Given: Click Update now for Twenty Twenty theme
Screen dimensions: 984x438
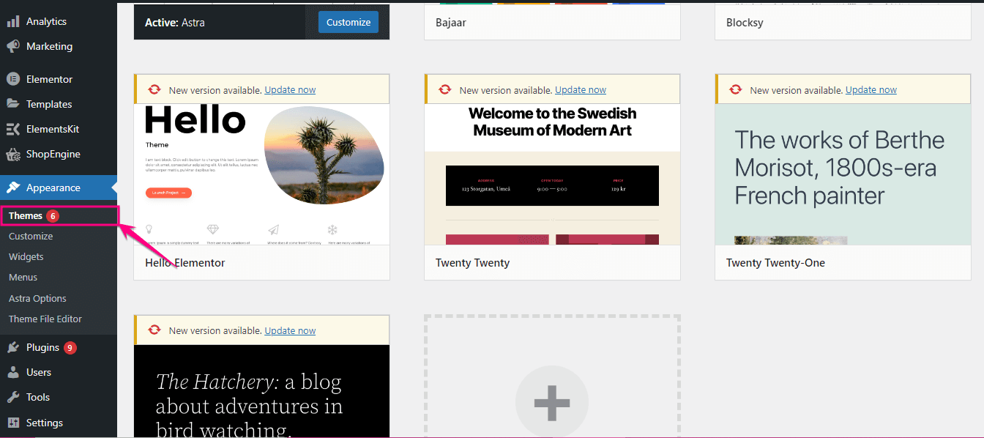Looking at the screenshot, I should point(581,89).
